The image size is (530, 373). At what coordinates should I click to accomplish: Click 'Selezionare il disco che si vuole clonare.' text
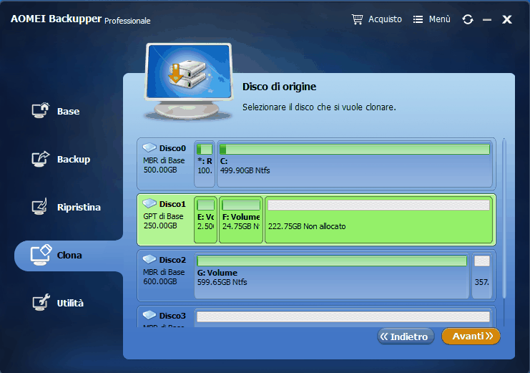click(319, 107)
